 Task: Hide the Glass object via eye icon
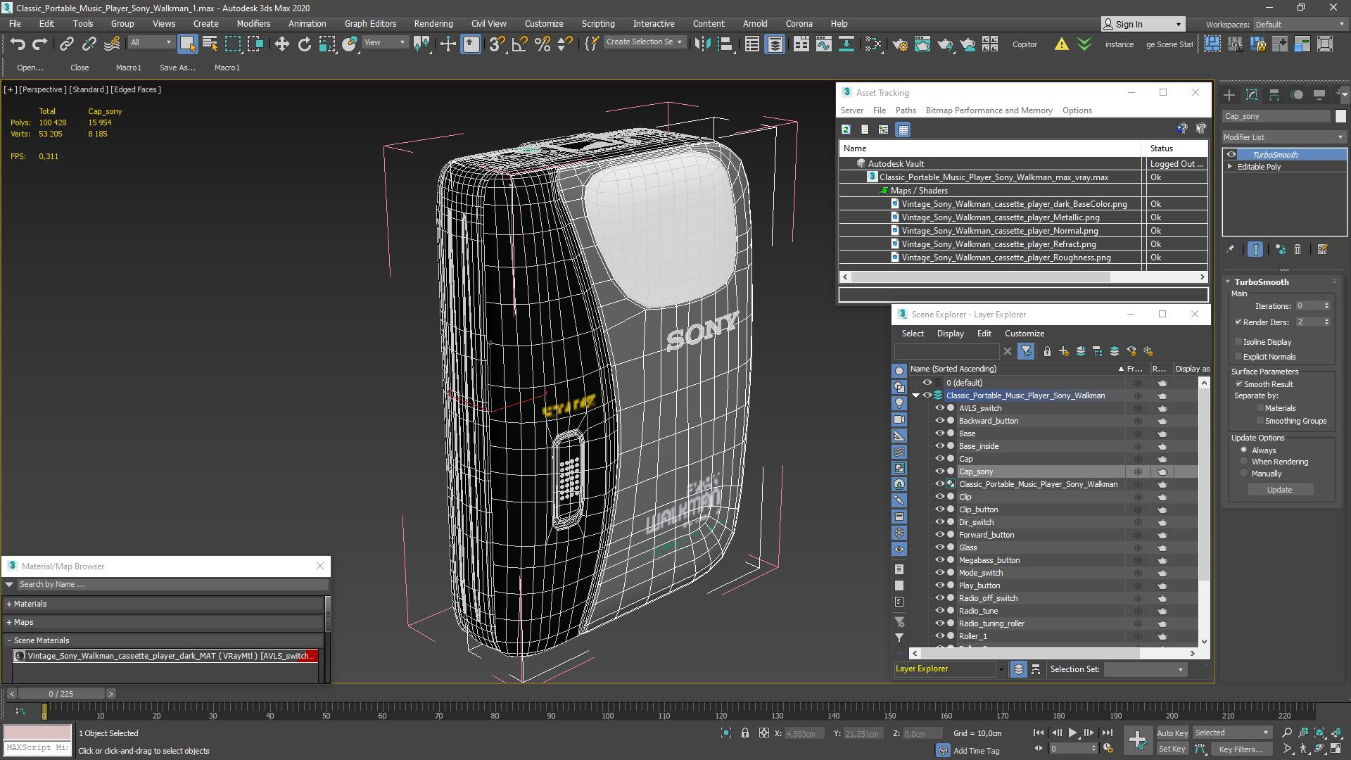(x=939, y=547)
